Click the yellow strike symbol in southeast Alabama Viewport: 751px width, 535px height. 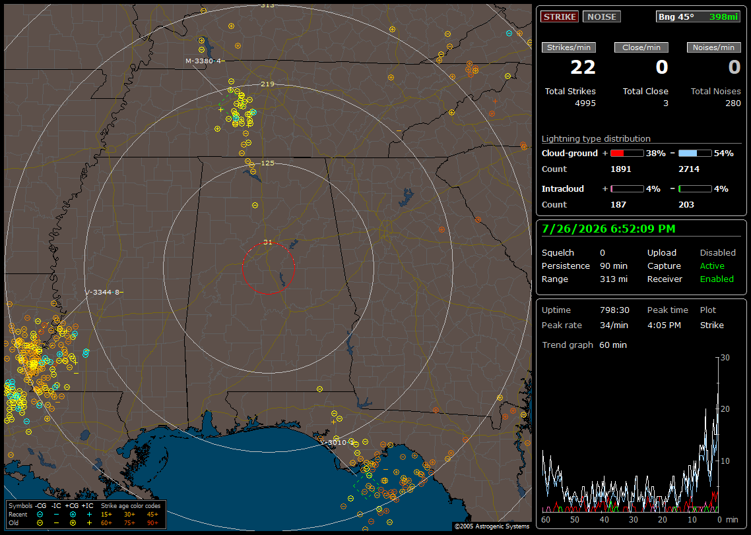click(319, 389)
